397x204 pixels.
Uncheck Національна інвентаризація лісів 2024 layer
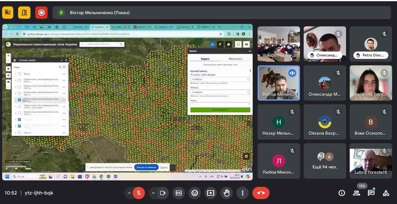(19, 100)
